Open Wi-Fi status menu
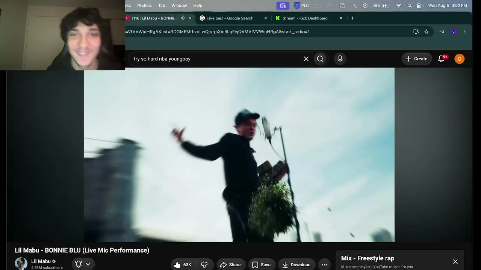This screenshot has height=270, width=481. coord(399,6)
